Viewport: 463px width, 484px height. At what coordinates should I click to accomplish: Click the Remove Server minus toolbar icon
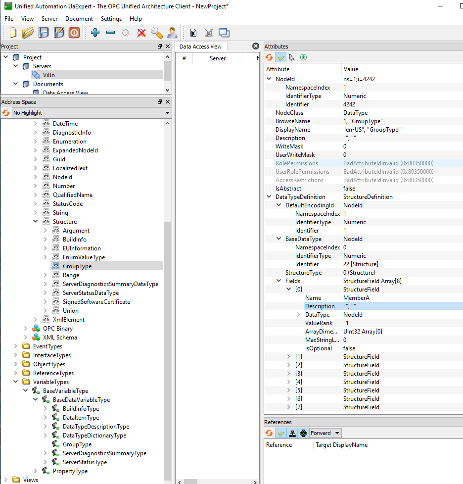click(110, 33)
